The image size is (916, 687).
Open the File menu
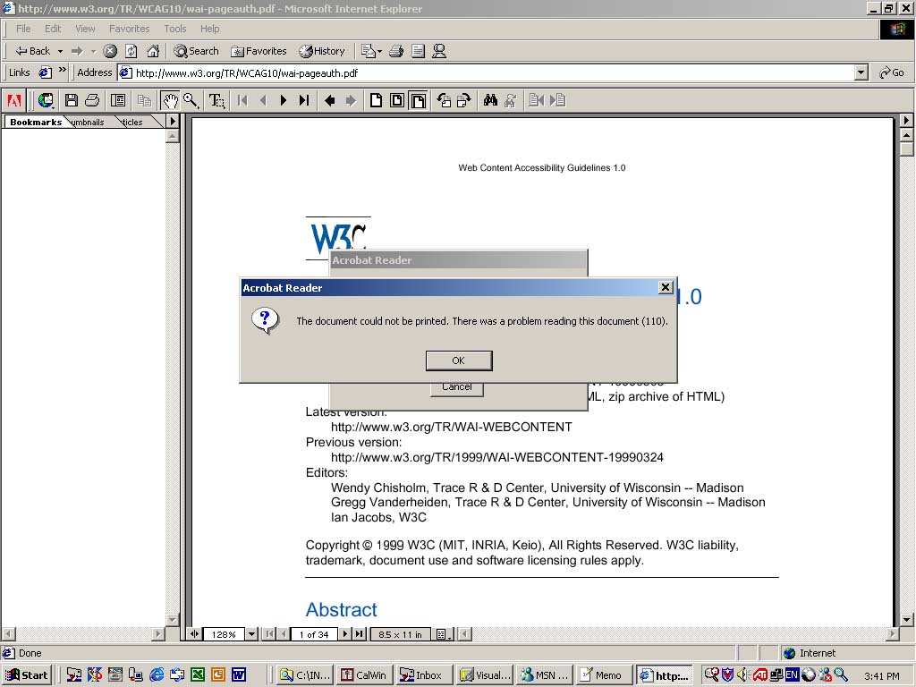pos(23,29)
